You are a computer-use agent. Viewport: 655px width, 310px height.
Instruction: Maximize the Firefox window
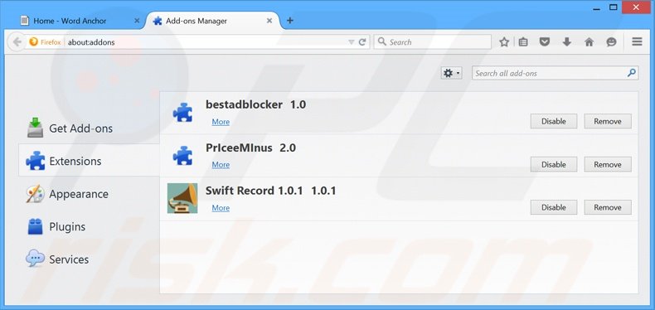614,7
